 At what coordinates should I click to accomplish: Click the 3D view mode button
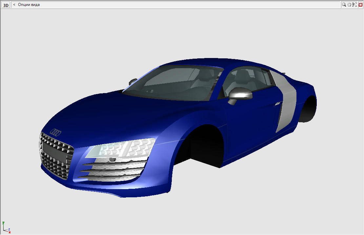(x=6, y=5)
